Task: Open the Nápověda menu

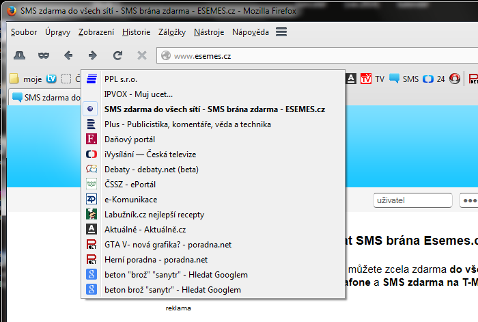Action: (x=251, y=32)
